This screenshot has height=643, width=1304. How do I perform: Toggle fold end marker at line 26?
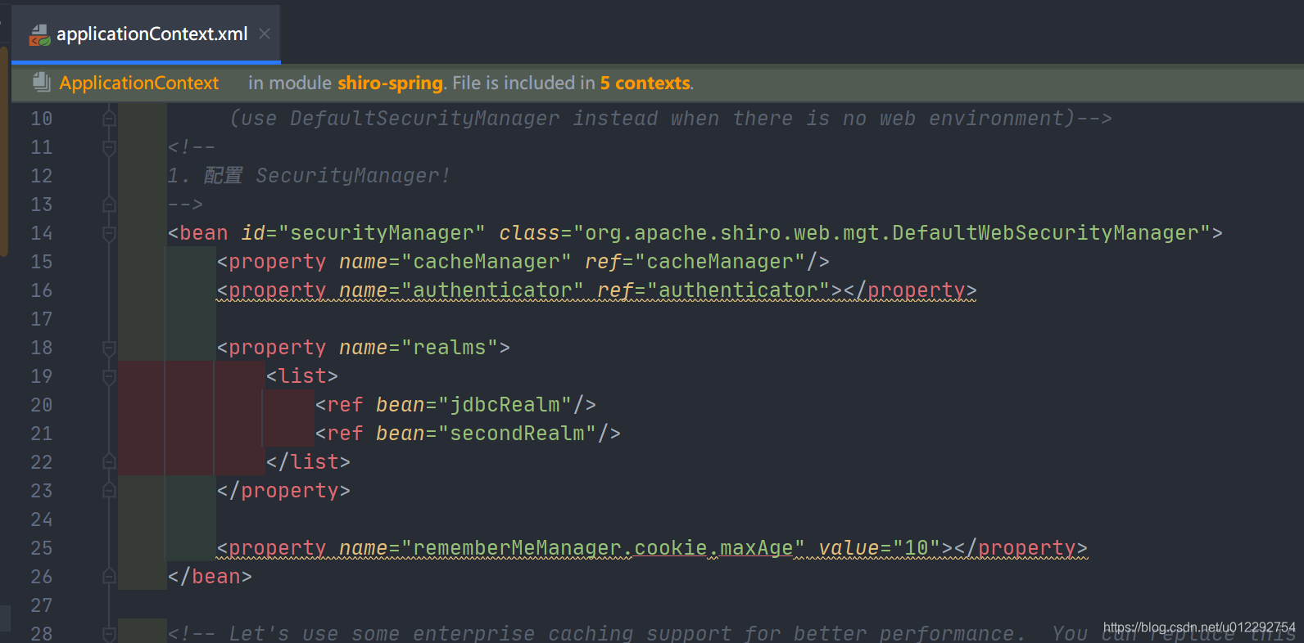click(109, 577)
